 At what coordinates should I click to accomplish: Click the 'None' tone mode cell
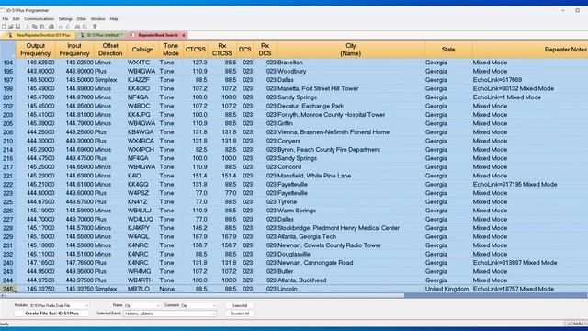click(171, 289)
